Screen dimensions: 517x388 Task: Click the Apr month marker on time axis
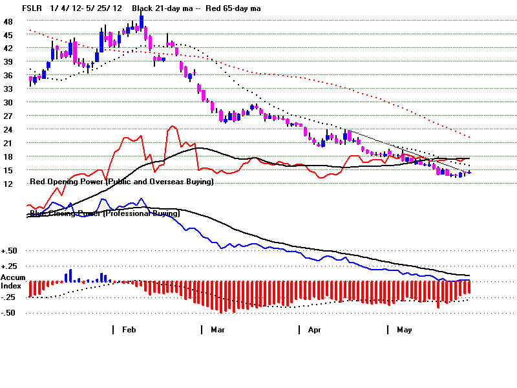(314, 330)
